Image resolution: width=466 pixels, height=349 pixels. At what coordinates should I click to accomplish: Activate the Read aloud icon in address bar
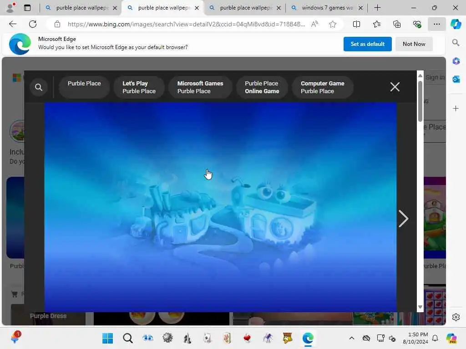pos(314,24)
